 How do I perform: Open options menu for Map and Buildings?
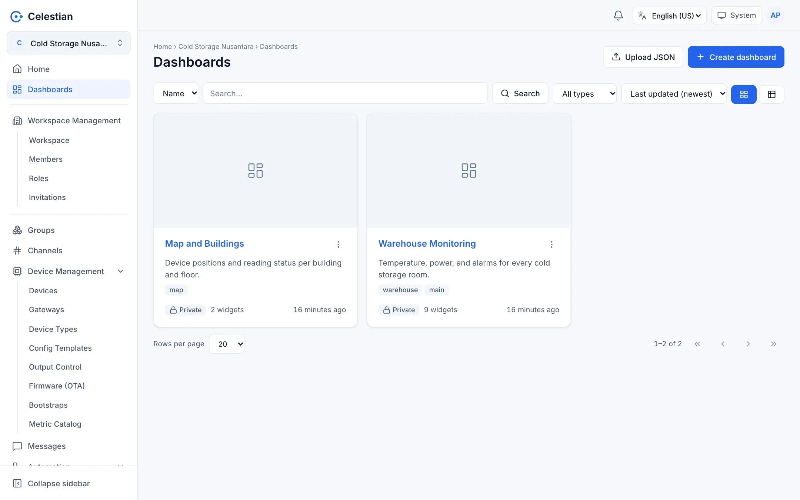click(x=338, y=244)
